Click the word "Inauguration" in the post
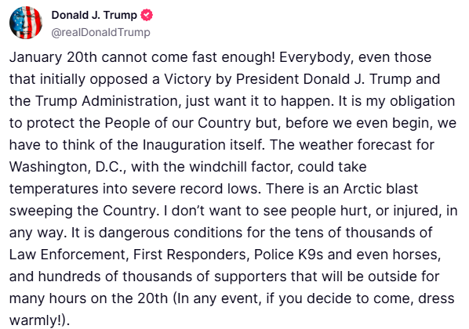 click(x=184, y=145)
